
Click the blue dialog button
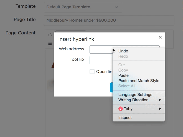click(111, 87)
